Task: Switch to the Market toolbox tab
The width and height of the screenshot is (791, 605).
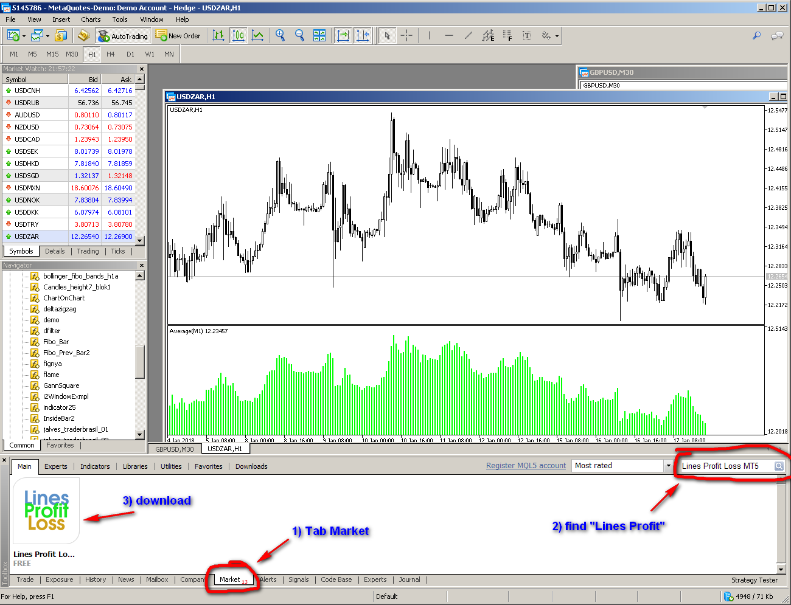Action: (233, 580)
